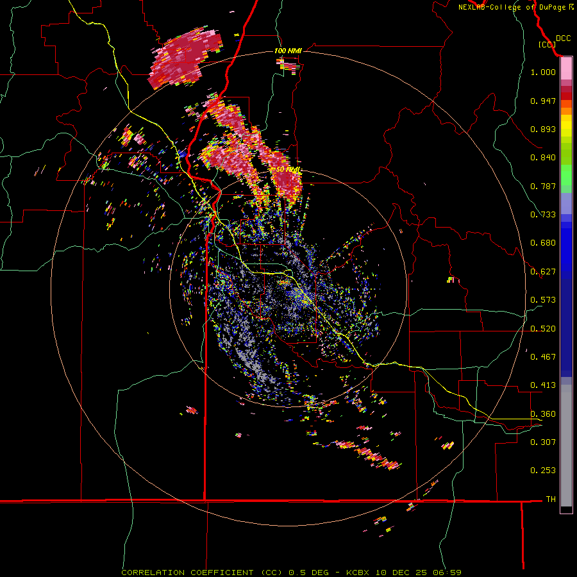The height and width of the screenshot is (577, 577).
Task: Select the 0.733 scale value
Action: pyautogui.click(x=543, y=215)
